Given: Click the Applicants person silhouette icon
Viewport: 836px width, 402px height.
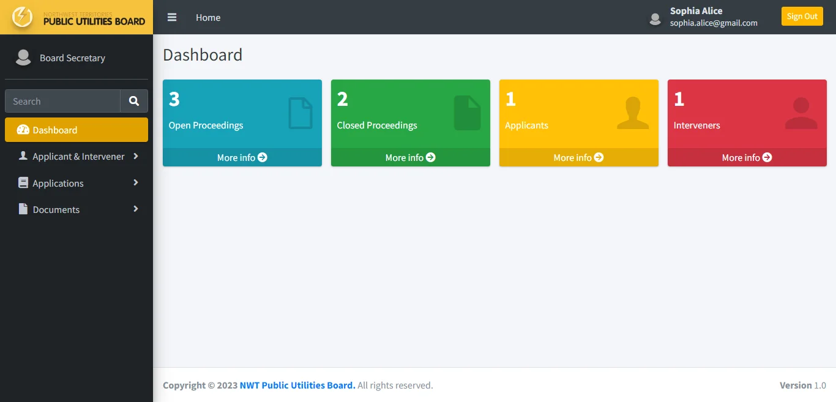Looking at the screenshot, I should (633, 113).
